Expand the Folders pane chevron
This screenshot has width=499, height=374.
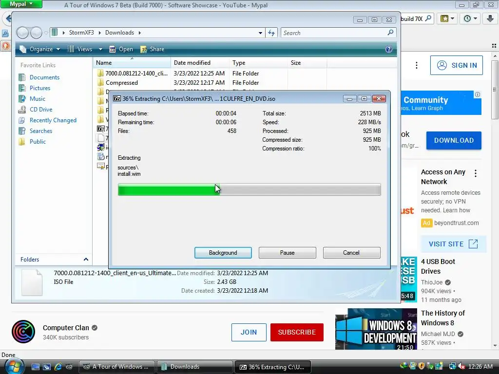click(x=86, y=259)
